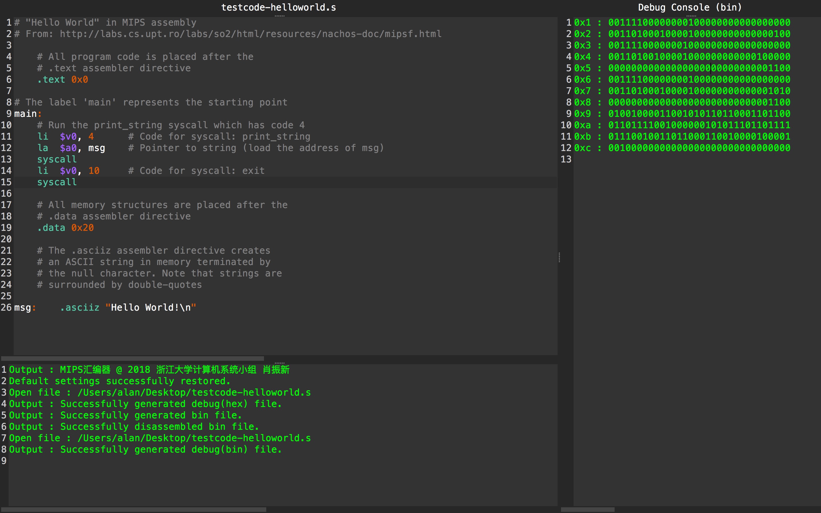821x513 pixels.
Task: Click the editor's horizontal scrollbar thumb
Action: 132,358
